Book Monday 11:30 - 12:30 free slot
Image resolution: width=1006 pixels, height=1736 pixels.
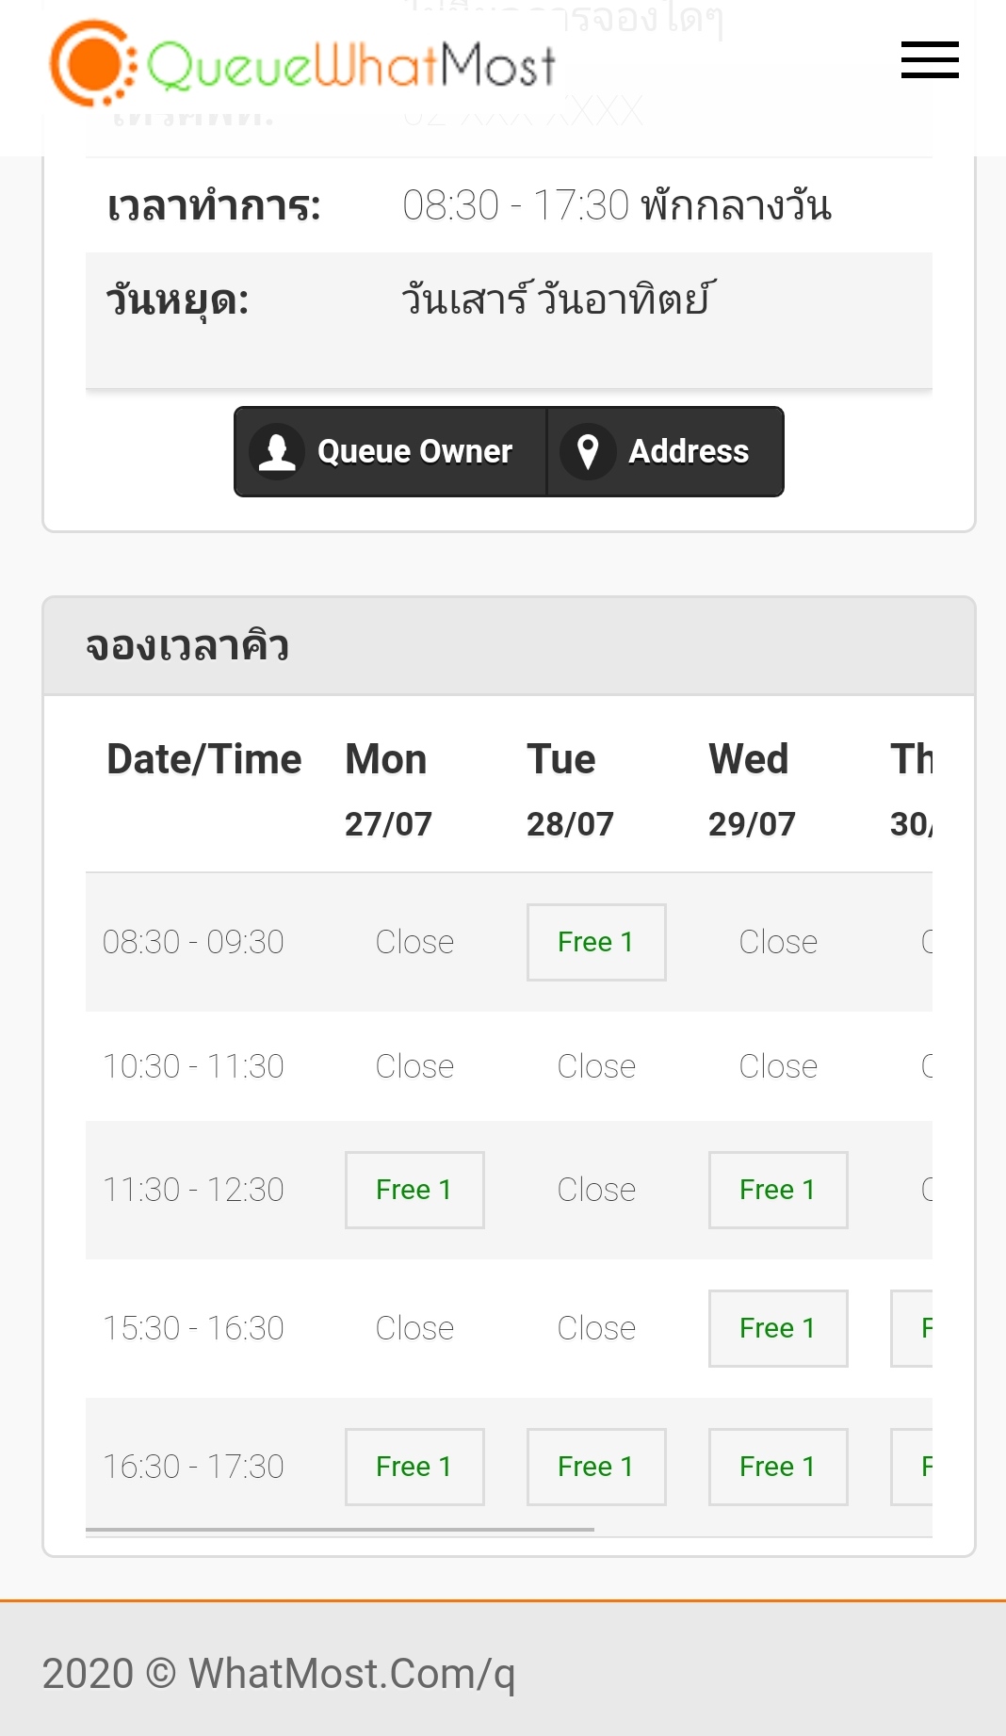414,1190
